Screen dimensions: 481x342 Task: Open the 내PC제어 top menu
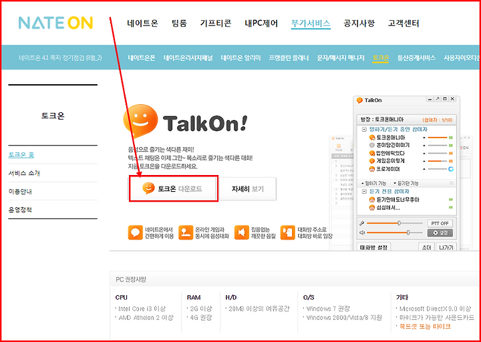pyautogui.click(x=261, y=23)
